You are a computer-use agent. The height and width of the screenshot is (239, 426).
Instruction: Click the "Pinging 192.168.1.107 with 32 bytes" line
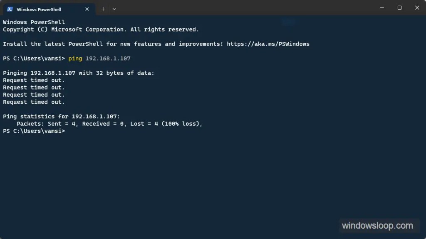point(78,73)
